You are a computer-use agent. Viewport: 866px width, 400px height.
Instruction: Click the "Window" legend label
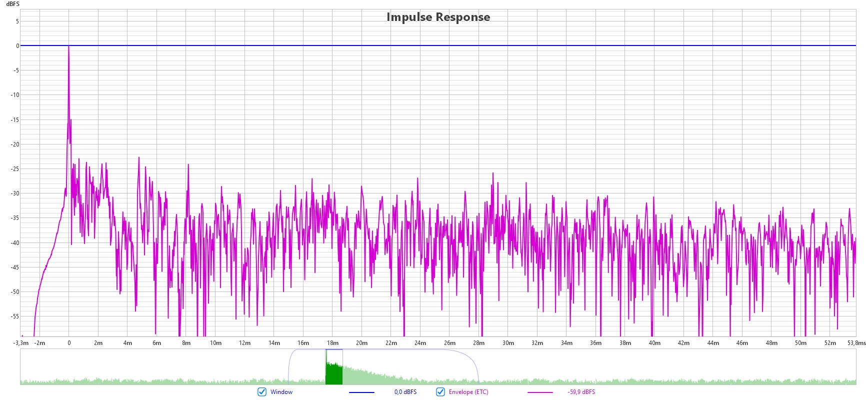point(281,392)
